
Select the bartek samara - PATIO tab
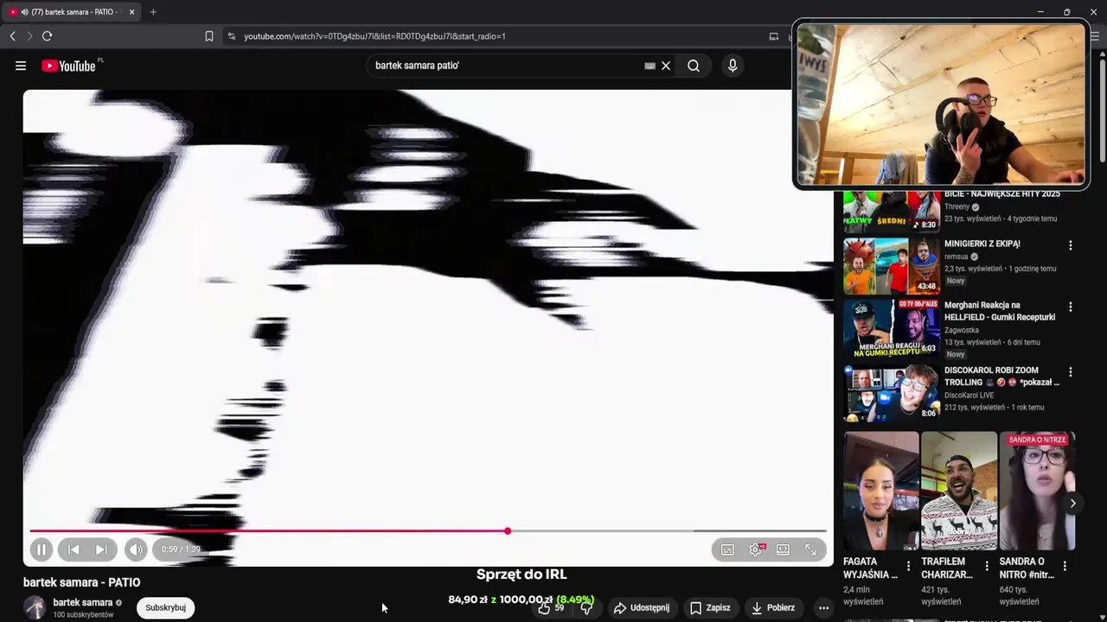72,12
